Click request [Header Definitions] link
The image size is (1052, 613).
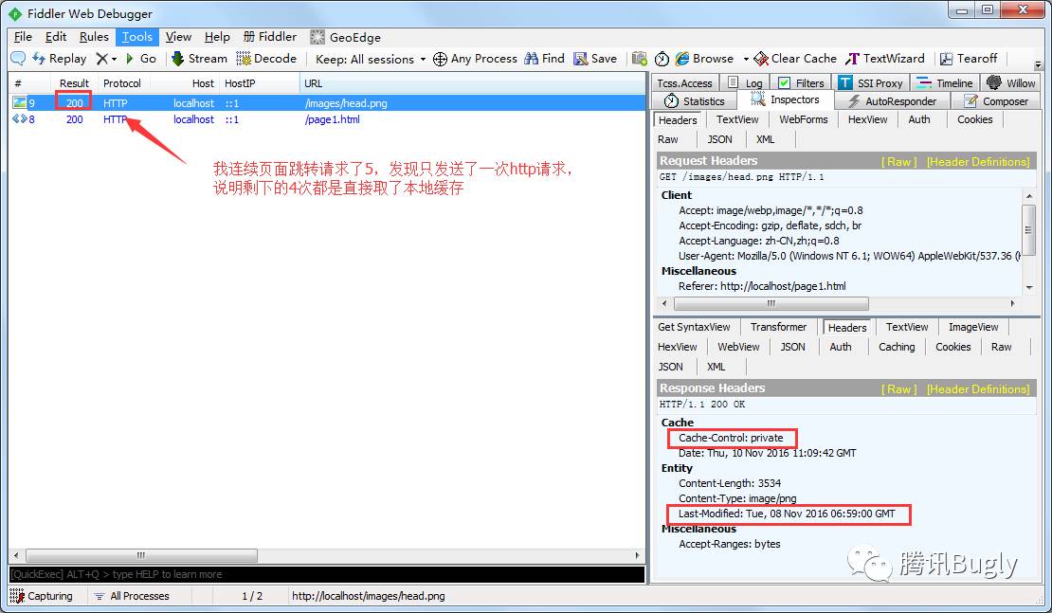978,162
